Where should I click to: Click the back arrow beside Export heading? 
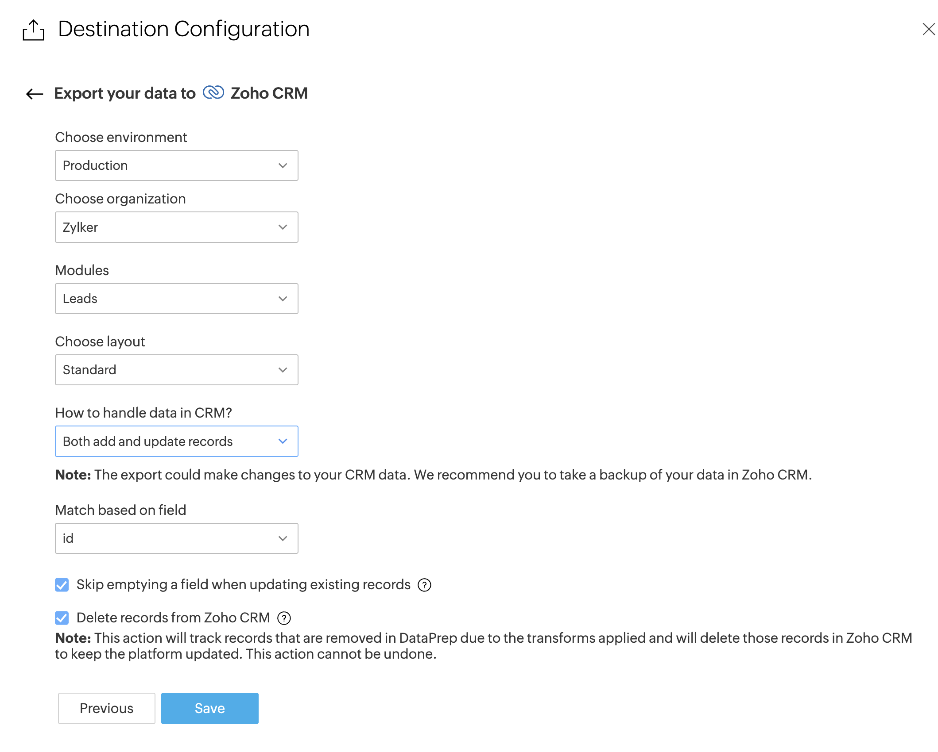point(35,94)
